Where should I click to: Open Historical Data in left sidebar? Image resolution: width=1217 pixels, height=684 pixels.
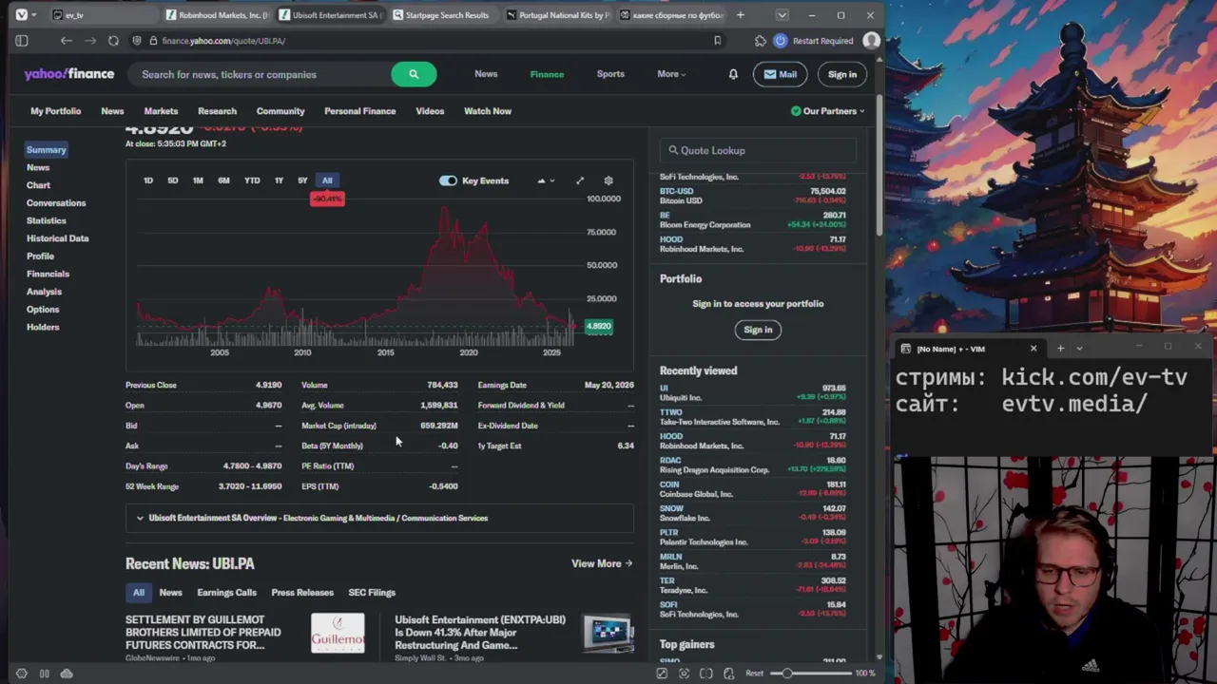[x=57, y=238]
